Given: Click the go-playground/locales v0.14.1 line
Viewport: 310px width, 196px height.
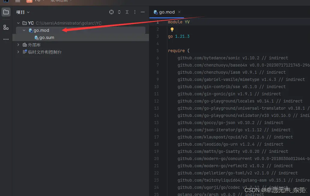Looking at the screenshot, I should (240, 101).
